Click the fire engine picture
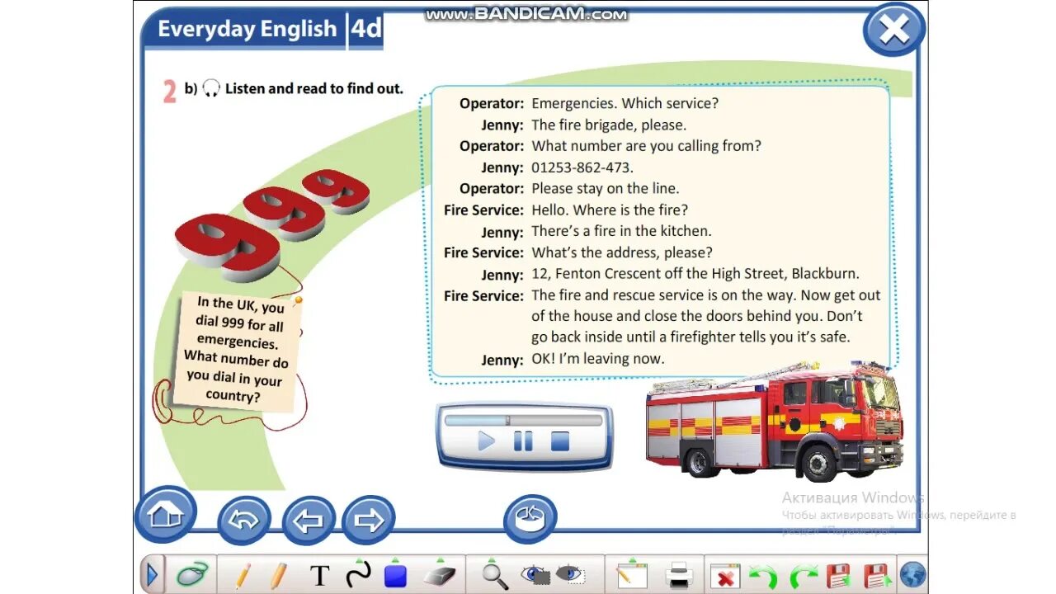This screenshot has height=594, width=1056. coord(775,421)
